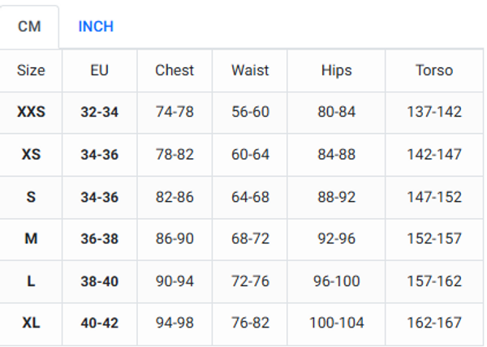Select the L size row label
The image size is (487, 347).
31,281
